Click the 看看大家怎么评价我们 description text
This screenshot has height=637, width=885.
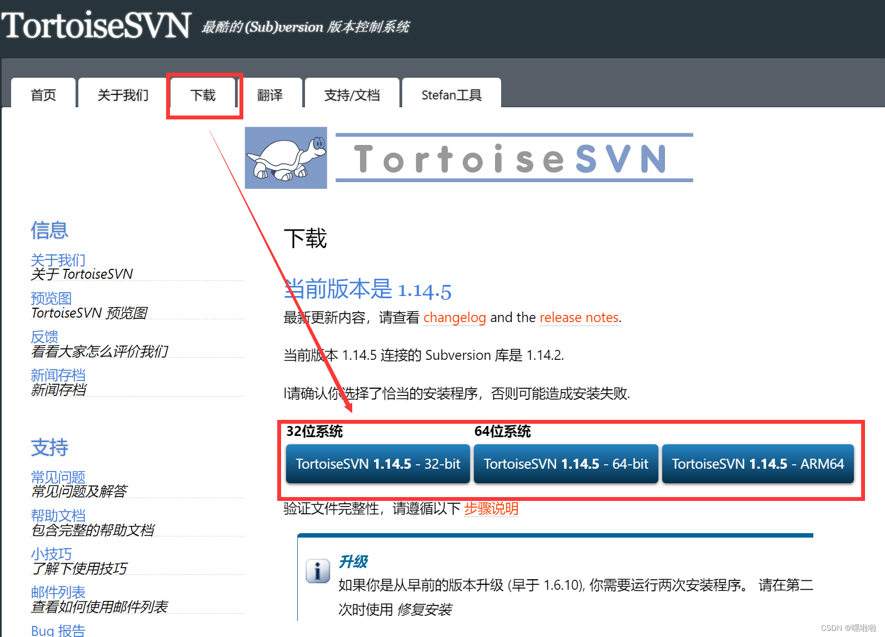(99, 351)
